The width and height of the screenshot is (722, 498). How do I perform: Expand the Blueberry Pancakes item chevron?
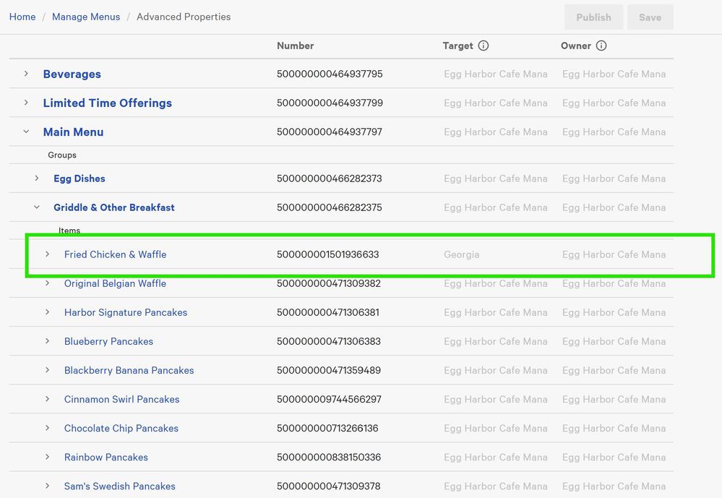click(x=48, y=341)
